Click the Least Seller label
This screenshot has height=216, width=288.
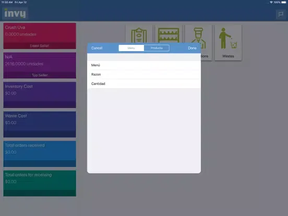click(40, 46)
